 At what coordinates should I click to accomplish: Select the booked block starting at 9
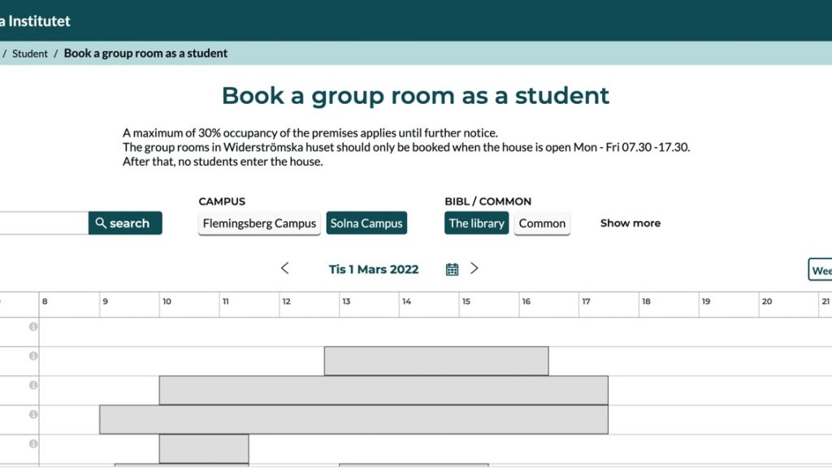(x=354, y=419)
